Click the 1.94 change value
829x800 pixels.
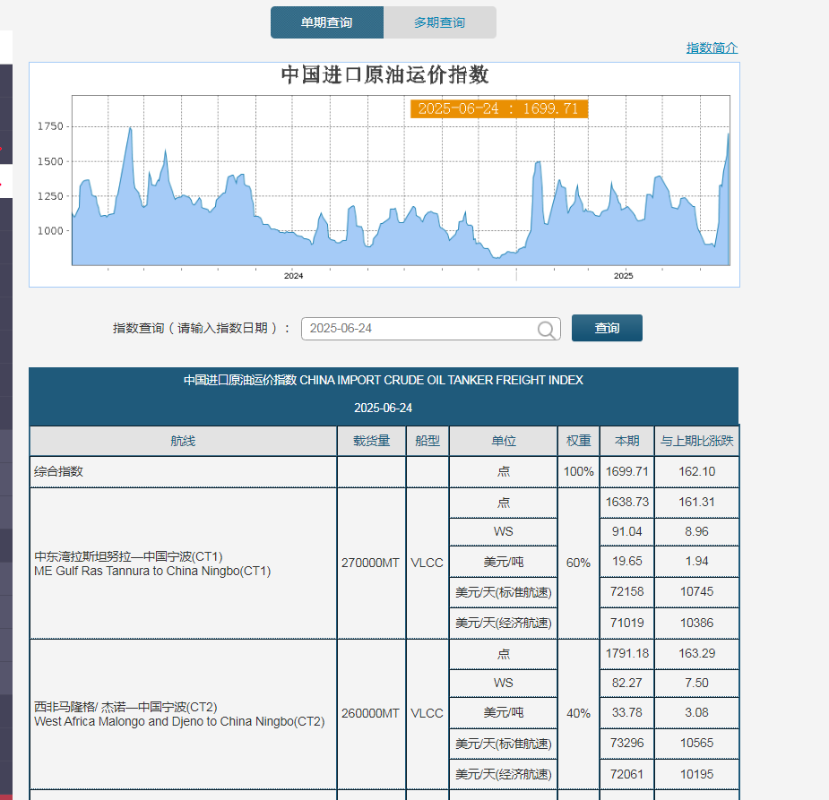(697, 561)
